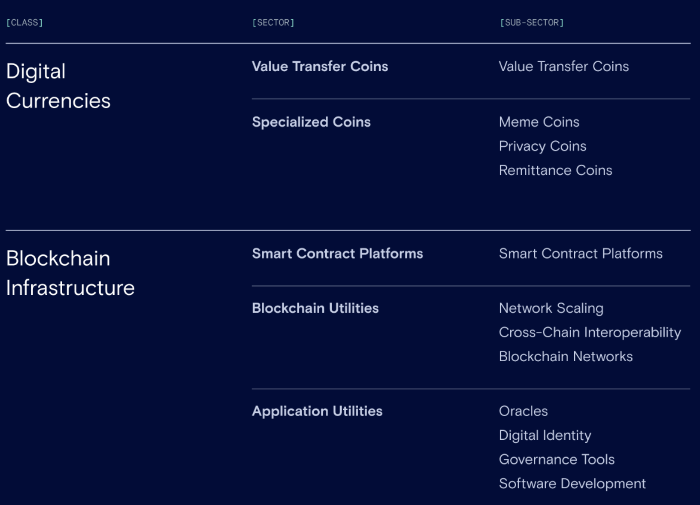
Task: Click the Privacy Coins sub-sector
Action: tap(542, 146)
